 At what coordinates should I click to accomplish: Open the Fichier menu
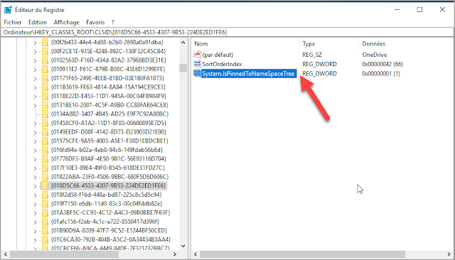click(x=13, y=22)
